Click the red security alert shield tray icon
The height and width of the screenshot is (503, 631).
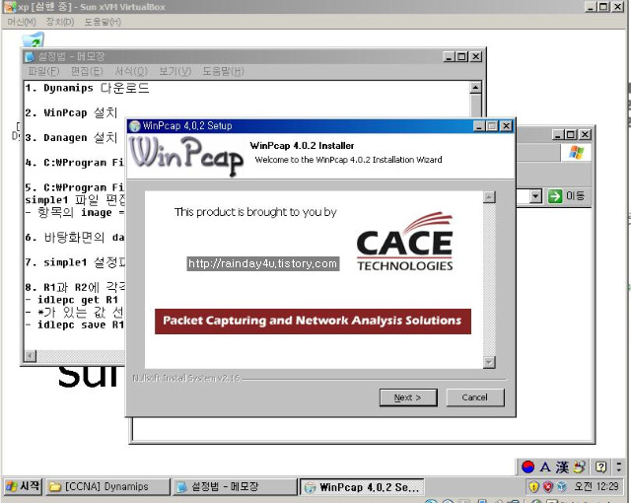pos(548,487)
